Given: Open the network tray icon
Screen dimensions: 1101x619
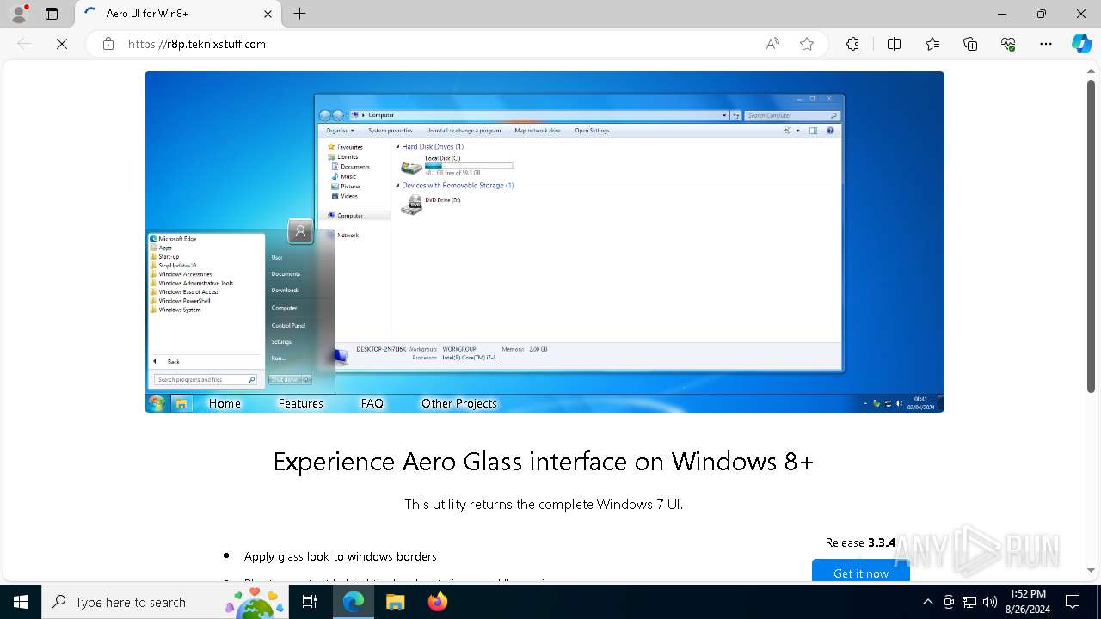Looking at the screenshot, I should pyautogui.click(x=969, y=602).
